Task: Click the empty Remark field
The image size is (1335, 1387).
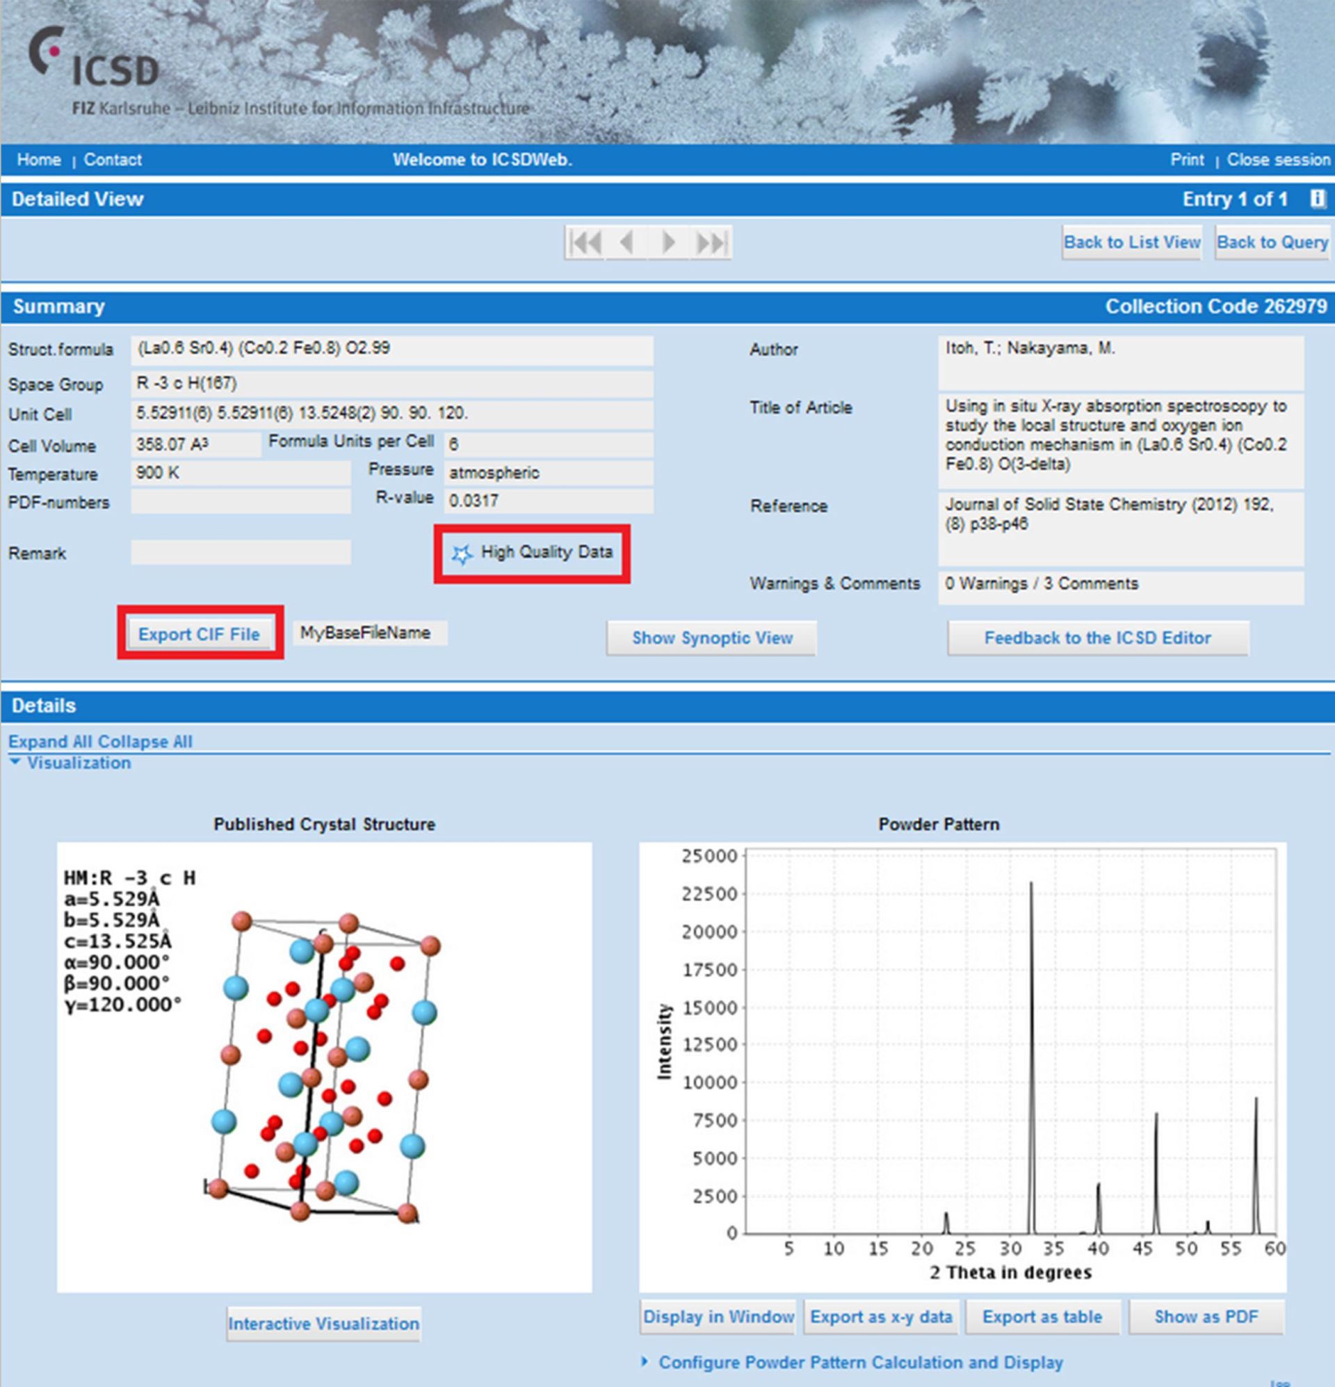Action: (241, 552)
